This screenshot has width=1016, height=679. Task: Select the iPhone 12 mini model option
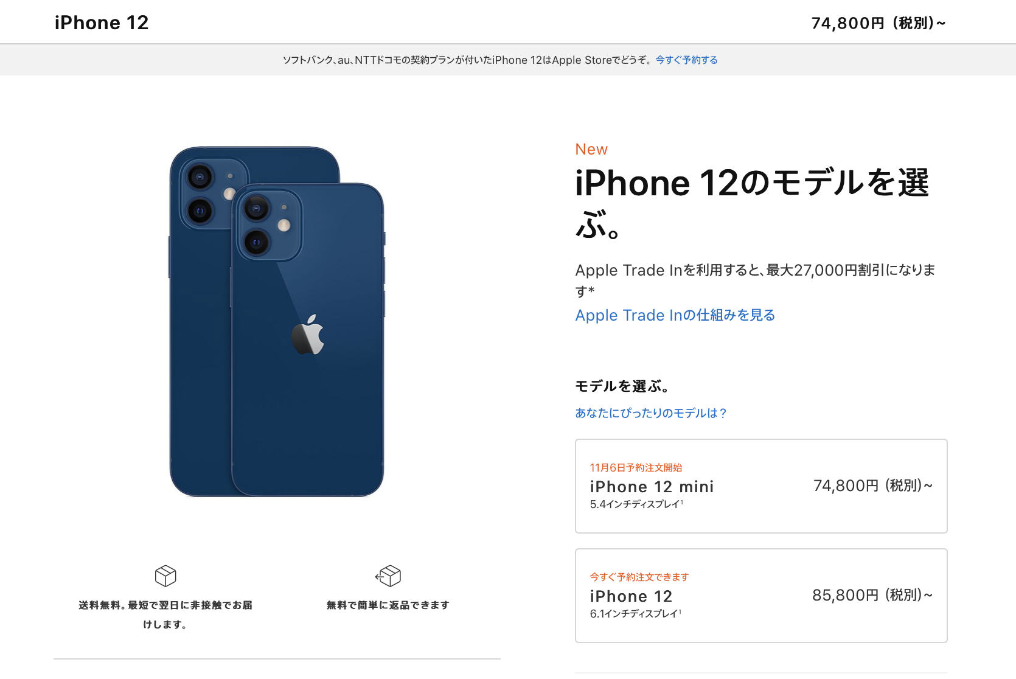[761, 486]
